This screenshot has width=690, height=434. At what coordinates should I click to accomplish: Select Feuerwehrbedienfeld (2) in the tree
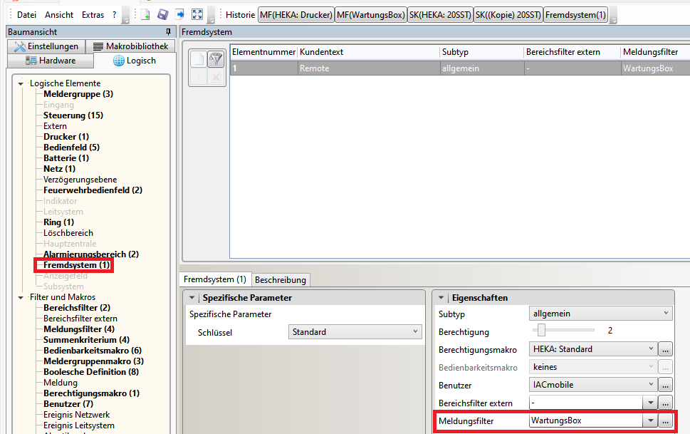point(93,190)
